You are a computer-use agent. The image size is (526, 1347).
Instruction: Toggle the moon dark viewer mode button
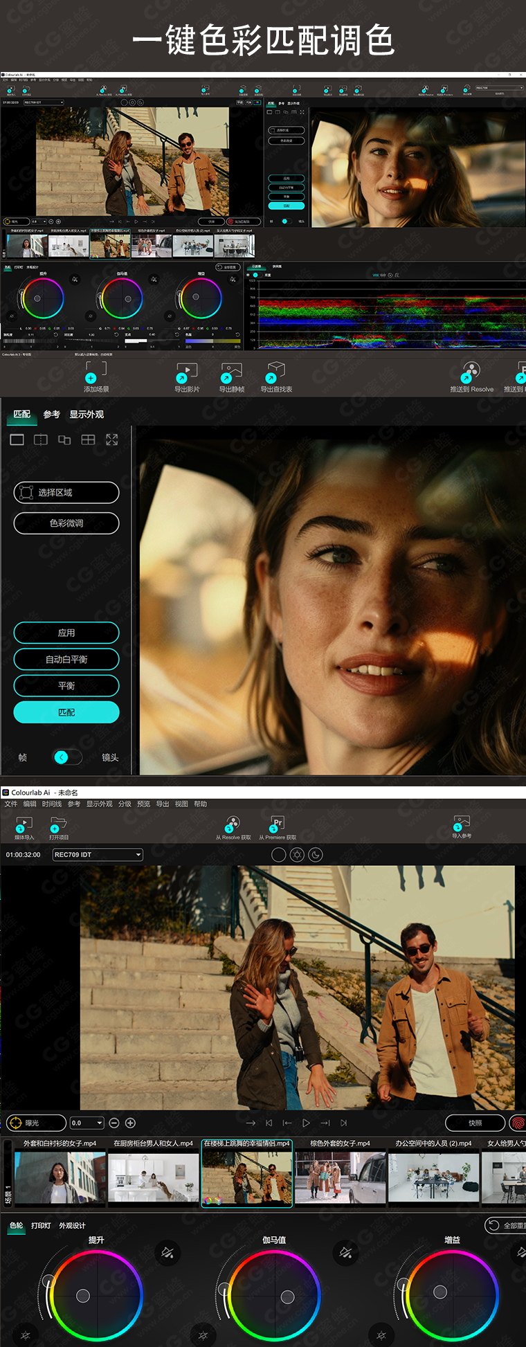(316, 855)
